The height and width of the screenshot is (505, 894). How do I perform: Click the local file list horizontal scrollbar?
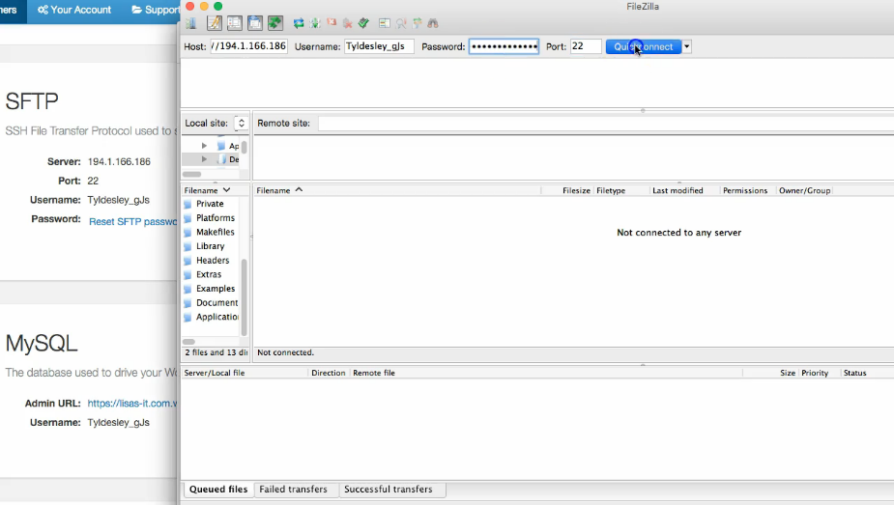pyautogui.click(x=188, y=342)
